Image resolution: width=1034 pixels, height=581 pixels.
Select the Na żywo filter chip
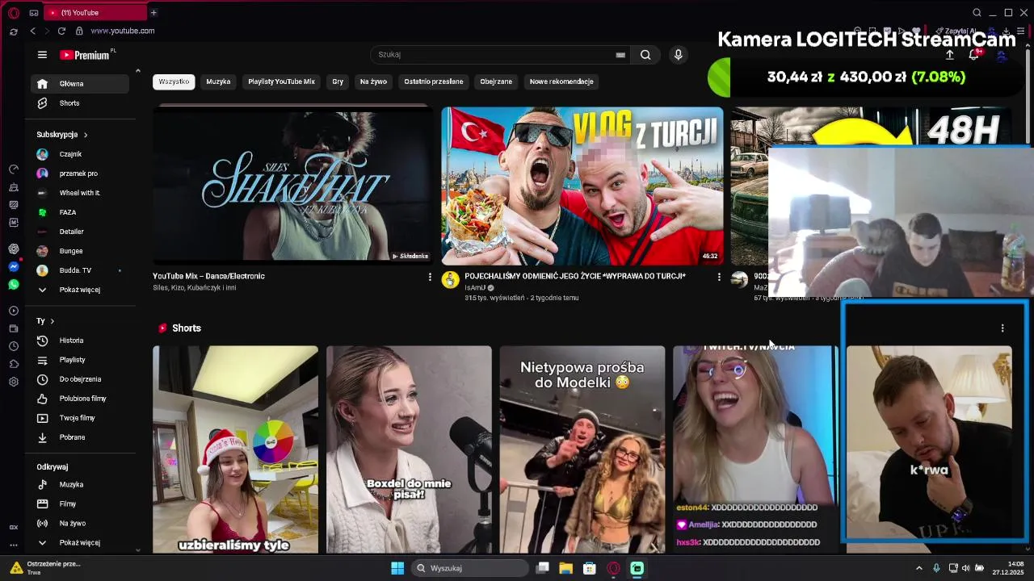coord(373,82)
